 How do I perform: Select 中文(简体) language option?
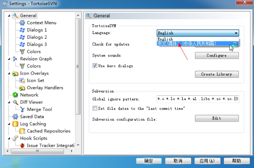(x=198, y=43)
